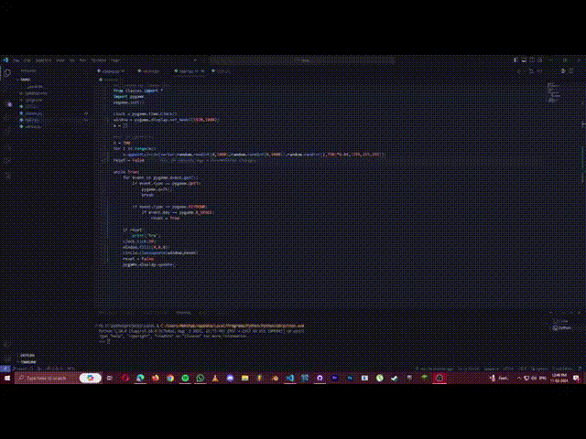
Task: Click the 'reset = False' line with inline blame
Action: coord(129,160)
